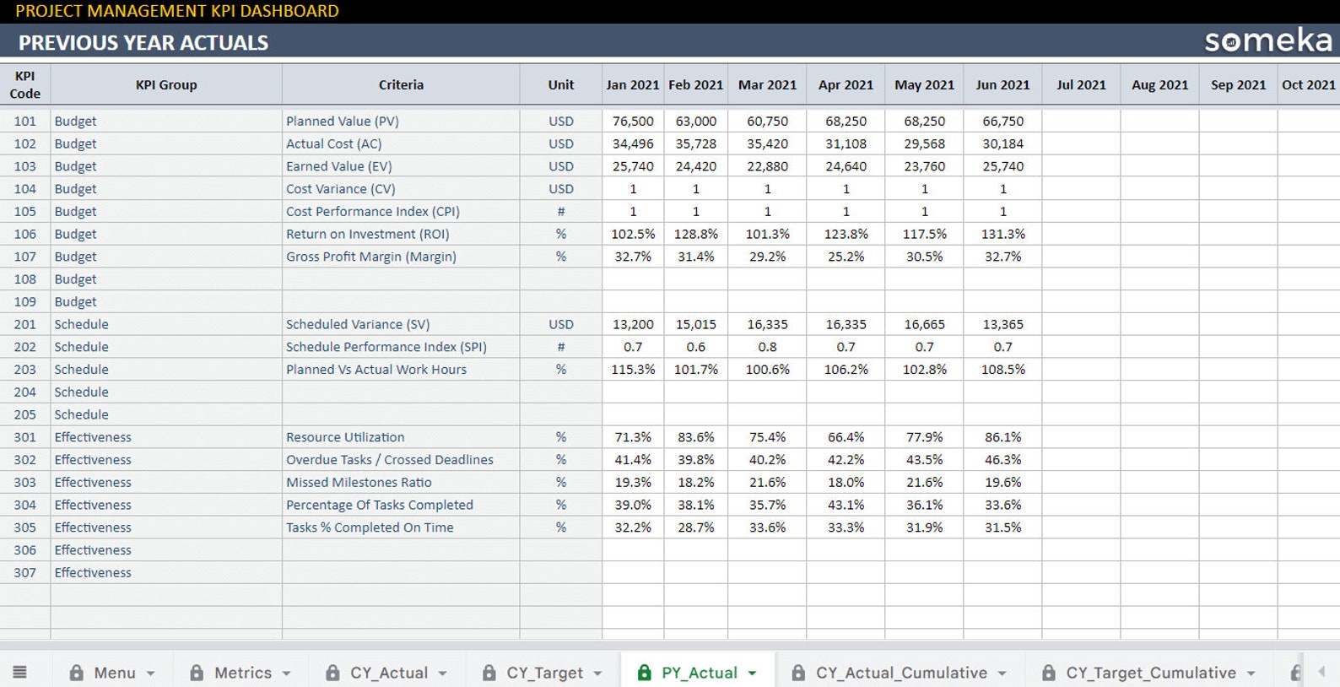1340x687 pixels.
Task: Click the Schedule Performance Index (SPI) cell
Action: click(x=401, y=347)
